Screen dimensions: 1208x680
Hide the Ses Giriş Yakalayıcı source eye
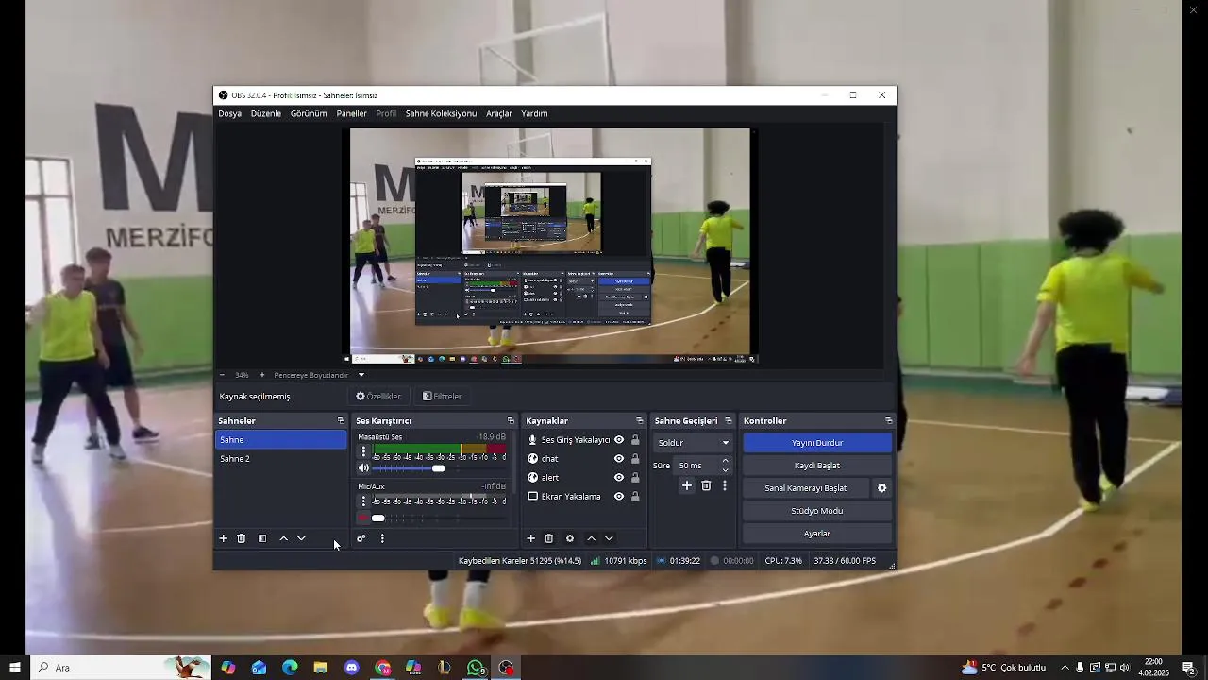click(x=619, y=440)
